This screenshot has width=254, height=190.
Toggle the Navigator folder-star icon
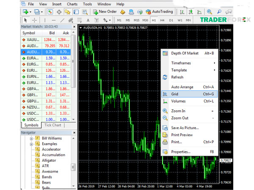coord(68,12)
